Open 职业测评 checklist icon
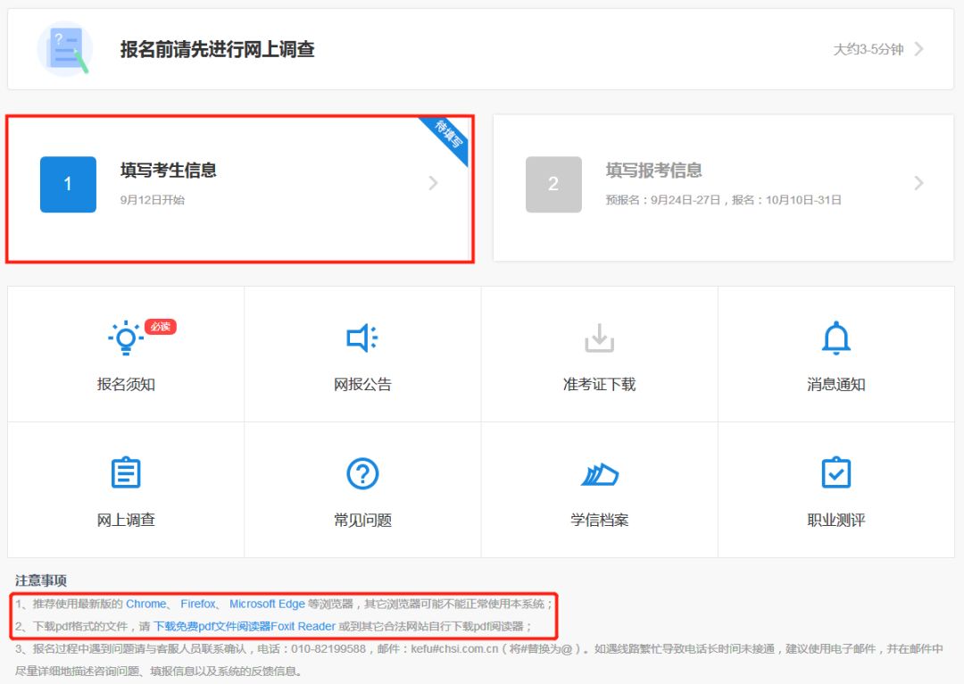The width and height of the screenshot is (964, 684). click(x=835, y=473)
